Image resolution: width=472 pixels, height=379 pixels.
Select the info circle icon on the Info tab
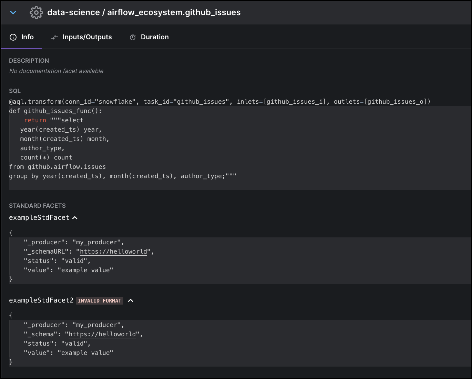pos(13,37)
